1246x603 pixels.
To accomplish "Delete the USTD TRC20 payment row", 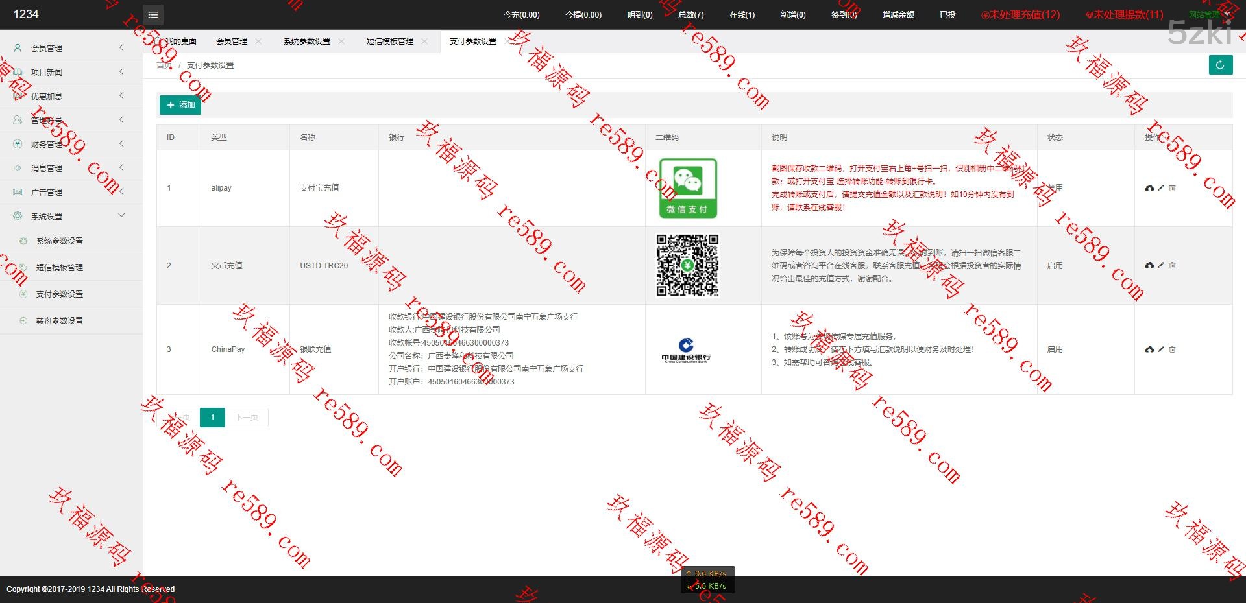I will click(1172, 265).
